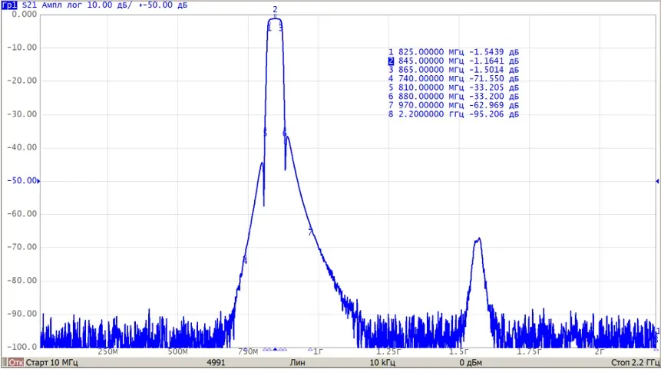Click the 0 дБм power field
Image resolution: width=661 pixels, height=369 pixels.
(x=471, y=362)
